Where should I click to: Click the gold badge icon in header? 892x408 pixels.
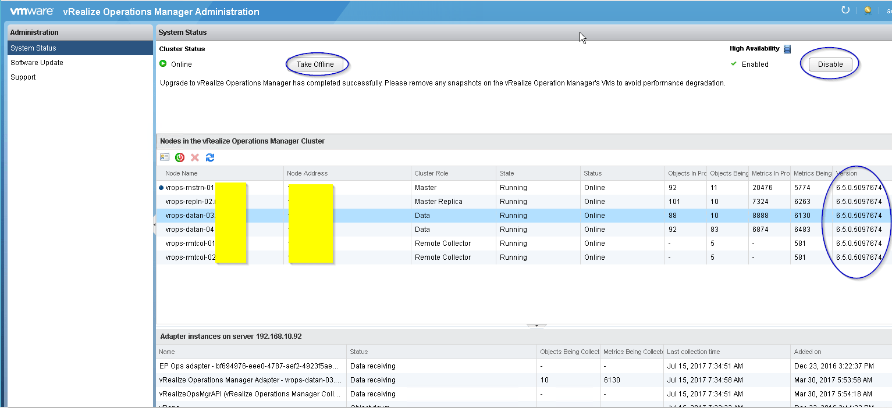pos(867,10)
